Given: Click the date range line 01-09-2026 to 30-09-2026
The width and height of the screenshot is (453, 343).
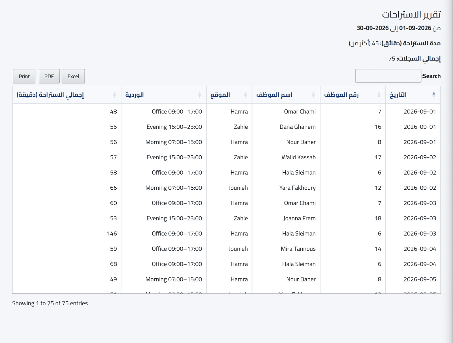Looking at the screenshot, I should coord(399,28).
